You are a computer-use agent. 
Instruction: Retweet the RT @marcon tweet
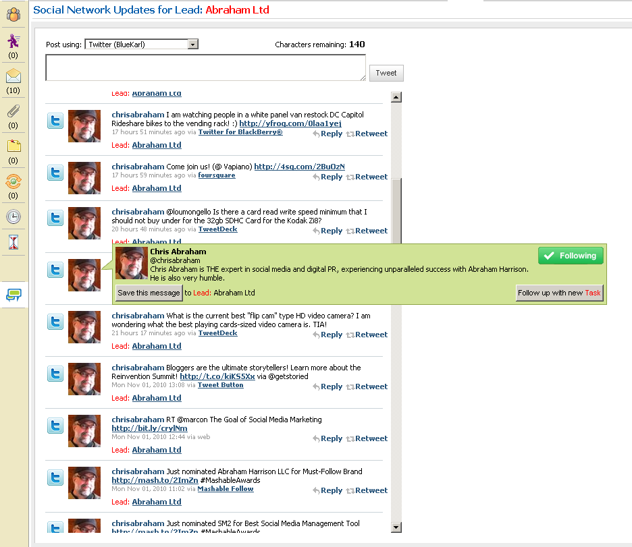click(x=367, y=438)
